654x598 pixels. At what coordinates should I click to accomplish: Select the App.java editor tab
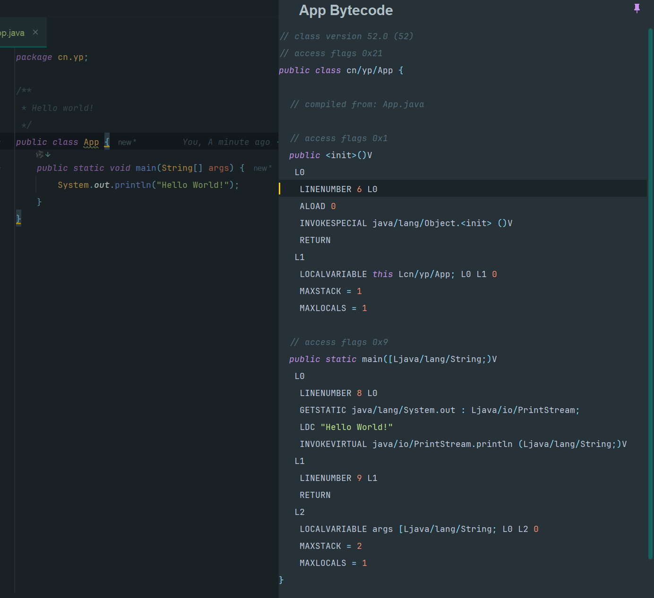(22, 33)
